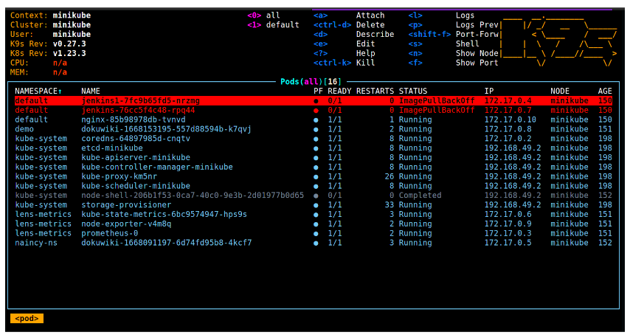The height and width of the screenshot is (335, 630).
Task: Click the MEM n/a value
Action: point(60,72)
